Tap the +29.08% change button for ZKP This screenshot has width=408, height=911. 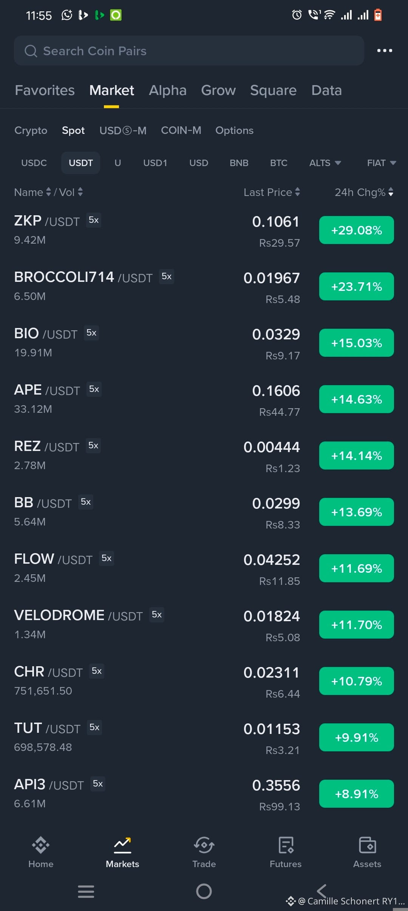click(357, 230)
